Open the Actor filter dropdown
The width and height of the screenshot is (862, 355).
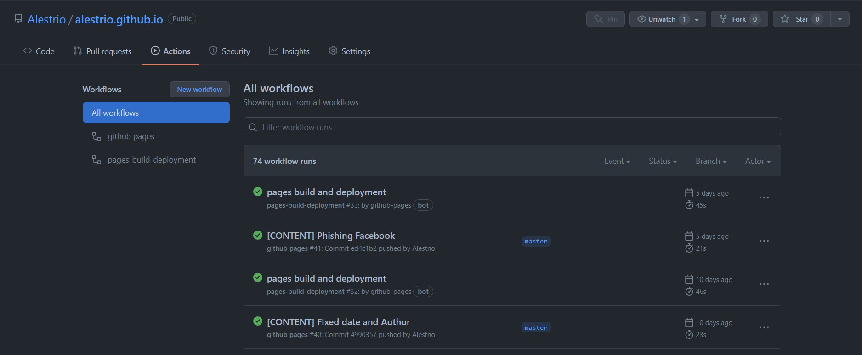(758, 161)
